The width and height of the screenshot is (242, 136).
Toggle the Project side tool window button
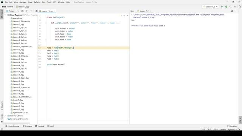[x=2, y=14]
